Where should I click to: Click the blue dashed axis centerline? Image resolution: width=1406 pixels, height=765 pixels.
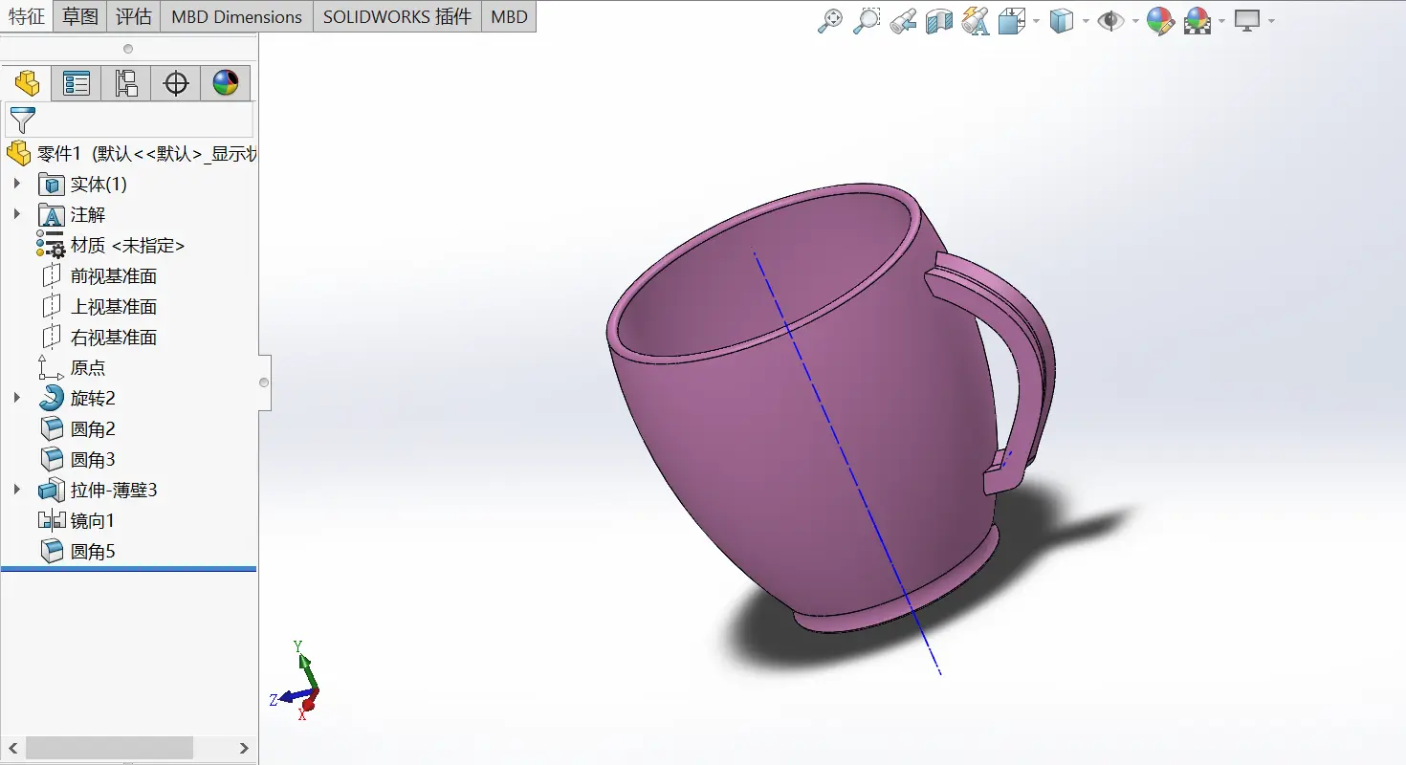click(x=846, y=463)
